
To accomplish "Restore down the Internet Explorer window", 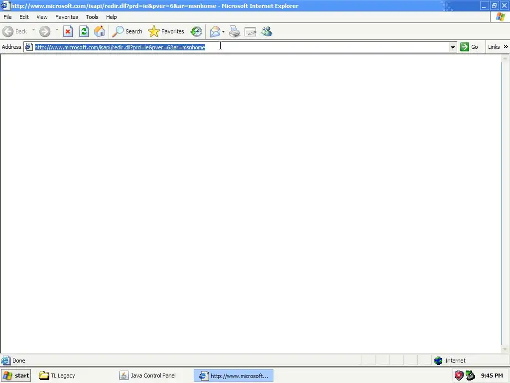I will (494, 5).
